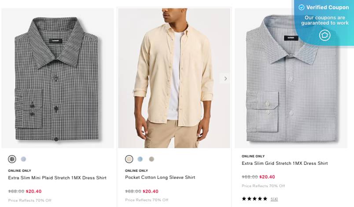Viewport: 354px width, 207px height.
Task: Click the five-star rating icons
Action: [254, 199]
